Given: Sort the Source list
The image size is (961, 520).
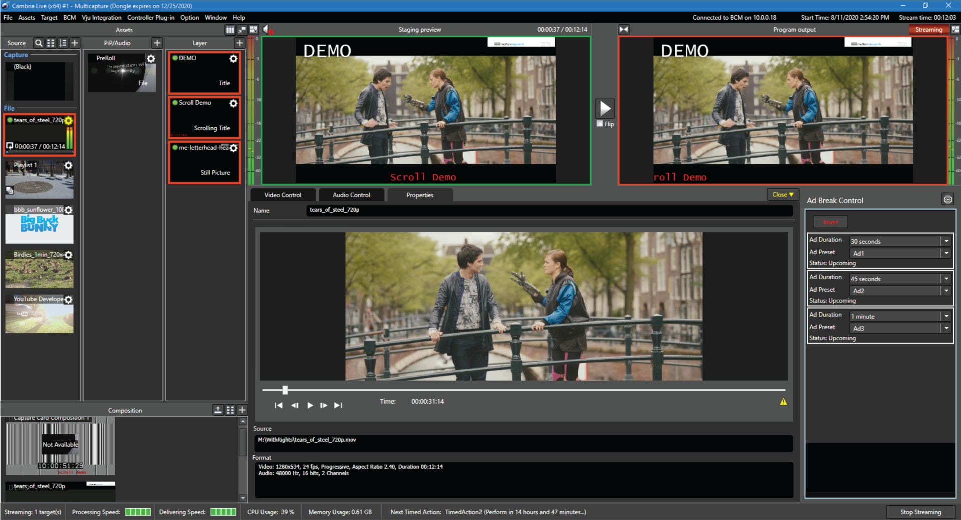Looking at the screenshot, I should [63, 43].
